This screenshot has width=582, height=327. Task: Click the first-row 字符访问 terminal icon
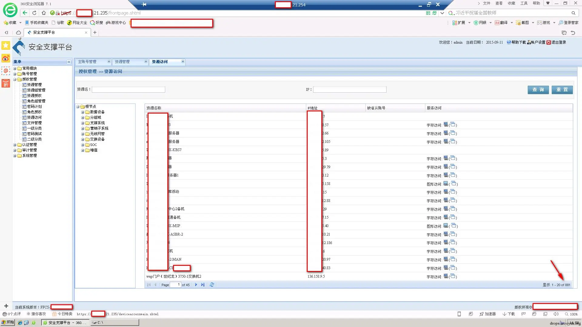446,124
